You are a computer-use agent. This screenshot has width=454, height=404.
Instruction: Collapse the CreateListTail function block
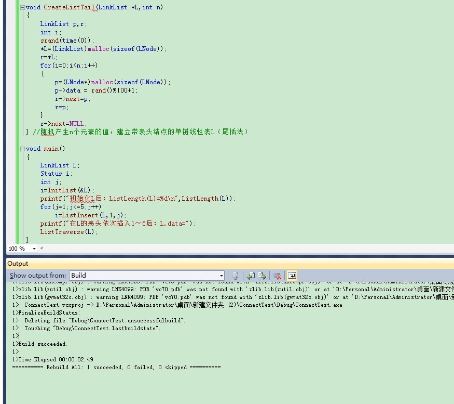click(22, 8)
